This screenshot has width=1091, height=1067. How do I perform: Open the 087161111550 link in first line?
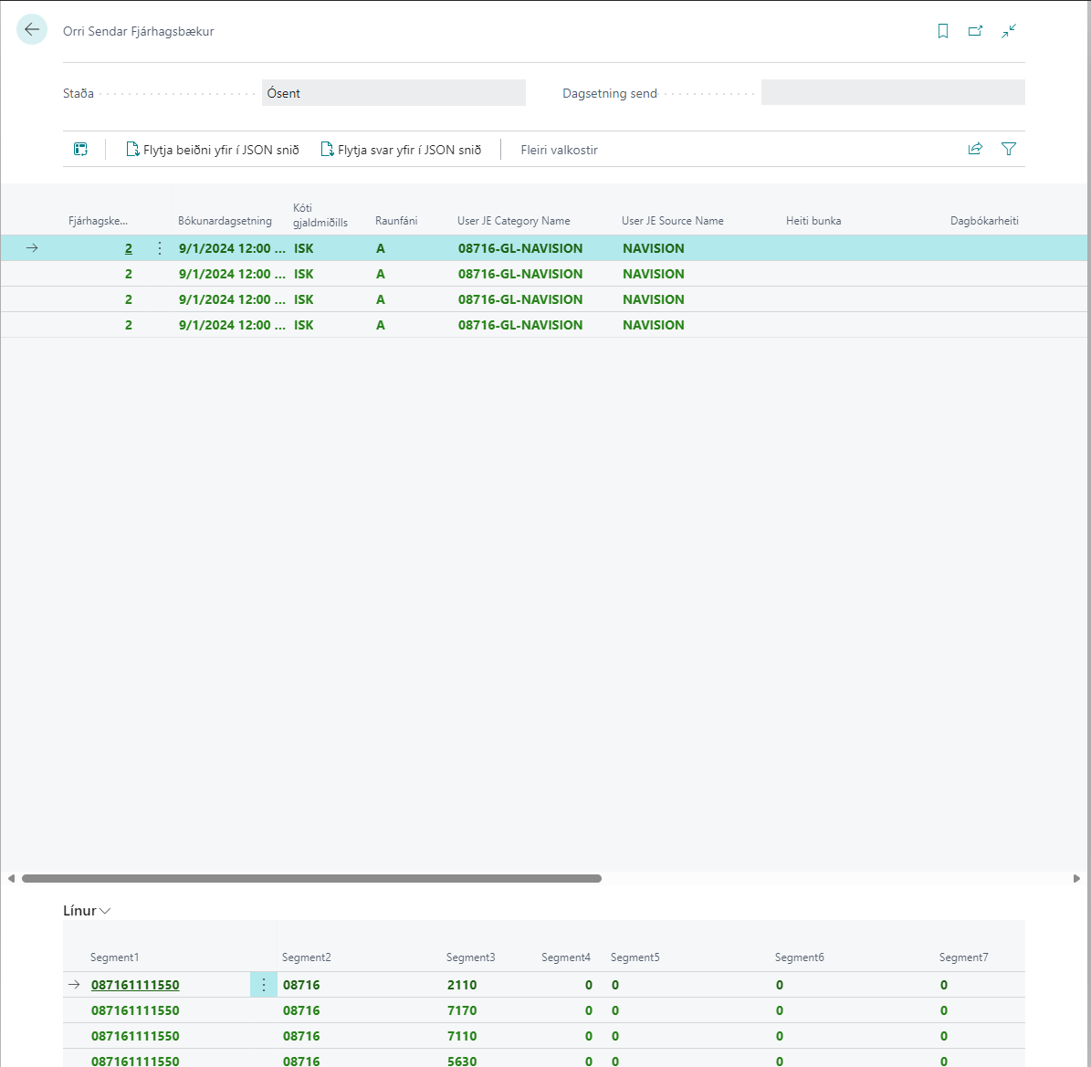pos(135,985)
